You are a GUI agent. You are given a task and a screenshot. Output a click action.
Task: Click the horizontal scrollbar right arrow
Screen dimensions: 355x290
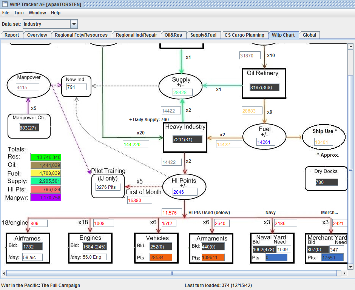pos(344,273)
